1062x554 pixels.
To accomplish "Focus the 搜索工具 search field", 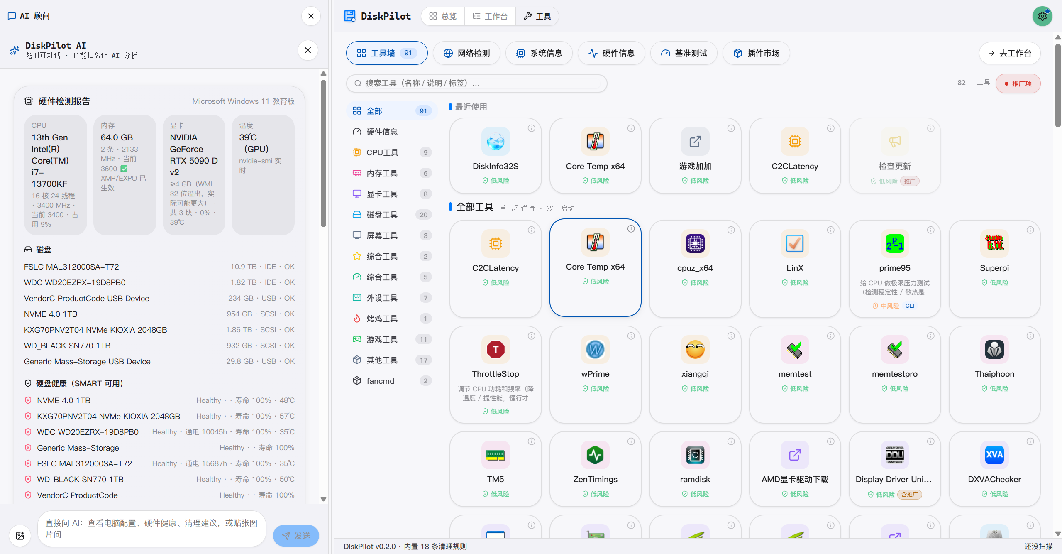I will click(476, 83).
